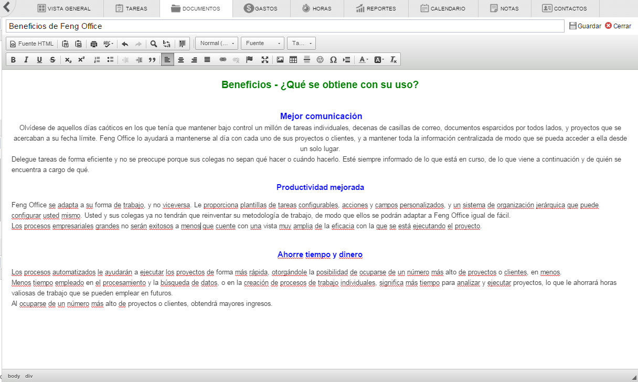Open the Normal paragraph format dropdown
The image size is (638, 382).
[x=217, y=44]
